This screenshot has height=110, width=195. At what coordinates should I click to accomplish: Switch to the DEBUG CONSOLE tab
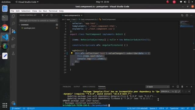(89, 87)
